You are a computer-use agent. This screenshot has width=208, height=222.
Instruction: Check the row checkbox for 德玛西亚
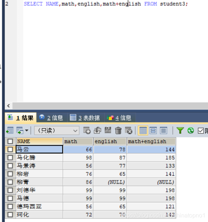click(x=10, y=206)
